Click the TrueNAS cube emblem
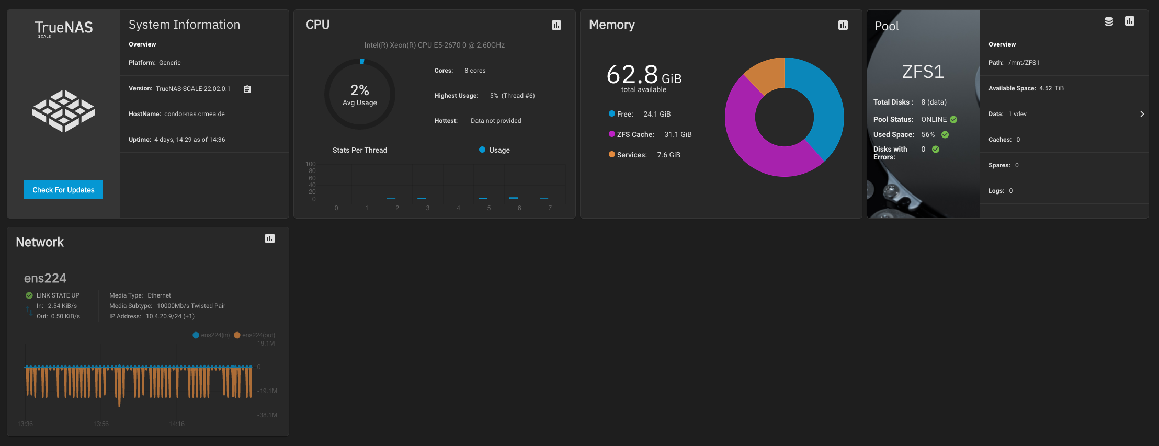Screen dimensions: 1159x446 pyautogui.click(x=64, y=111)
